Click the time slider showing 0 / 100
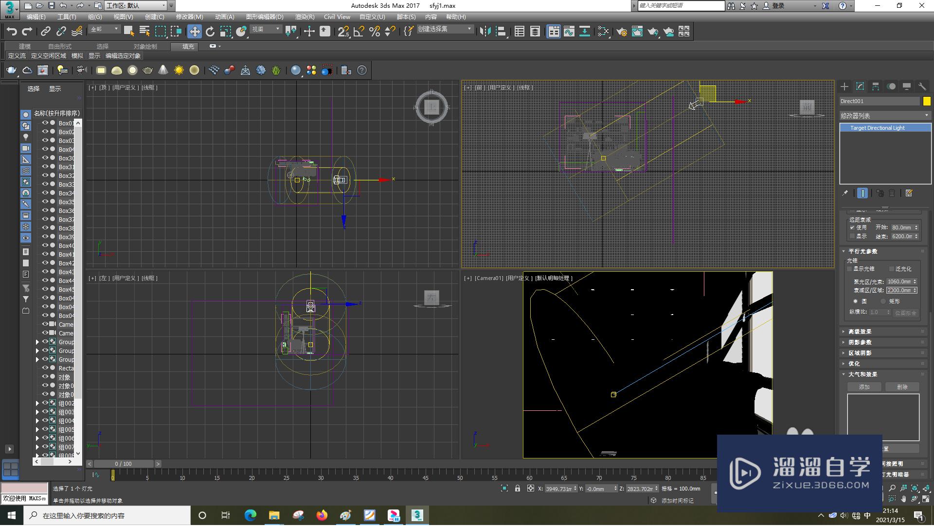The height and width of the screenshot is (526, 934). point(124,464)
